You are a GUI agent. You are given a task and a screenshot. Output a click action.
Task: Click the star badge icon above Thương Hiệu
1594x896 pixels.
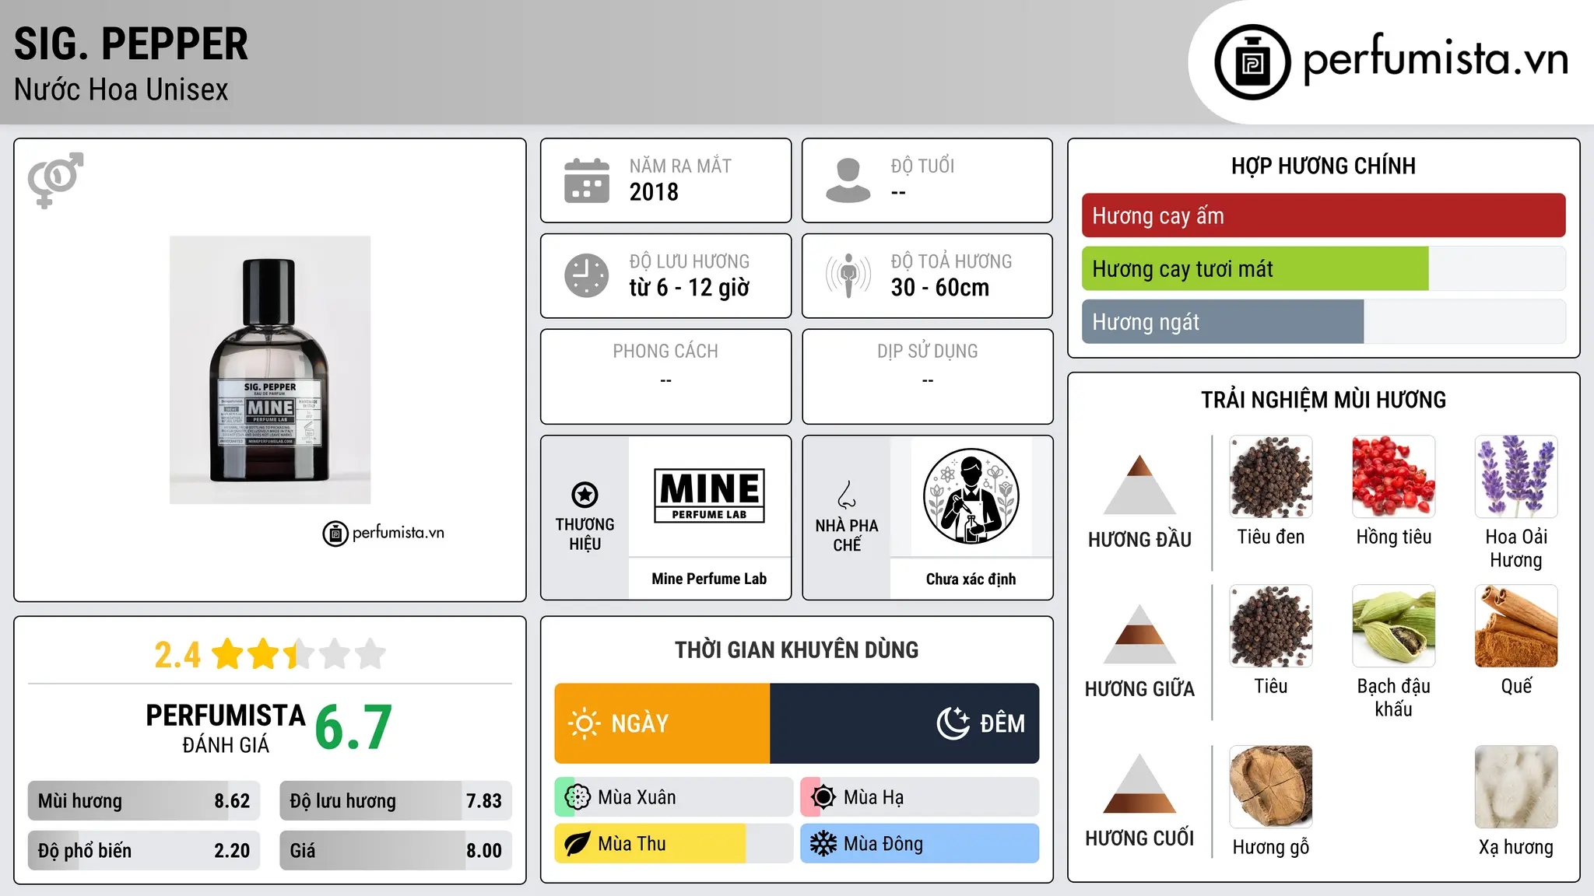pos(585,495)
